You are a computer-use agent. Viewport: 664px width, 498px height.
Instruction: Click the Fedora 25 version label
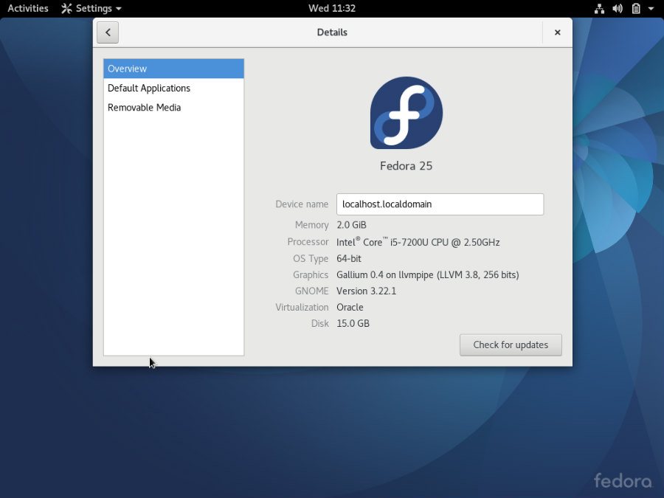[406, 166]
